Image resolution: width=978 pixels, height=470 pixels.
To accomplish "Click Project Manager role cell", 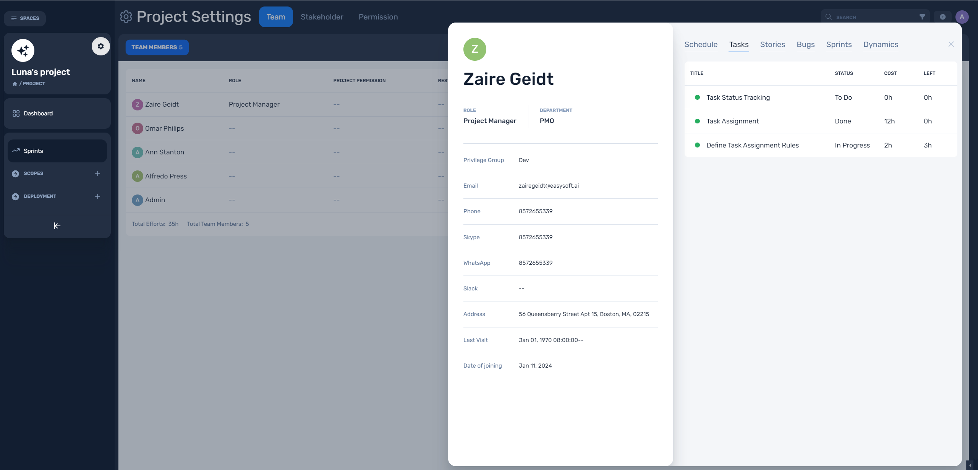I will [254, 104].
